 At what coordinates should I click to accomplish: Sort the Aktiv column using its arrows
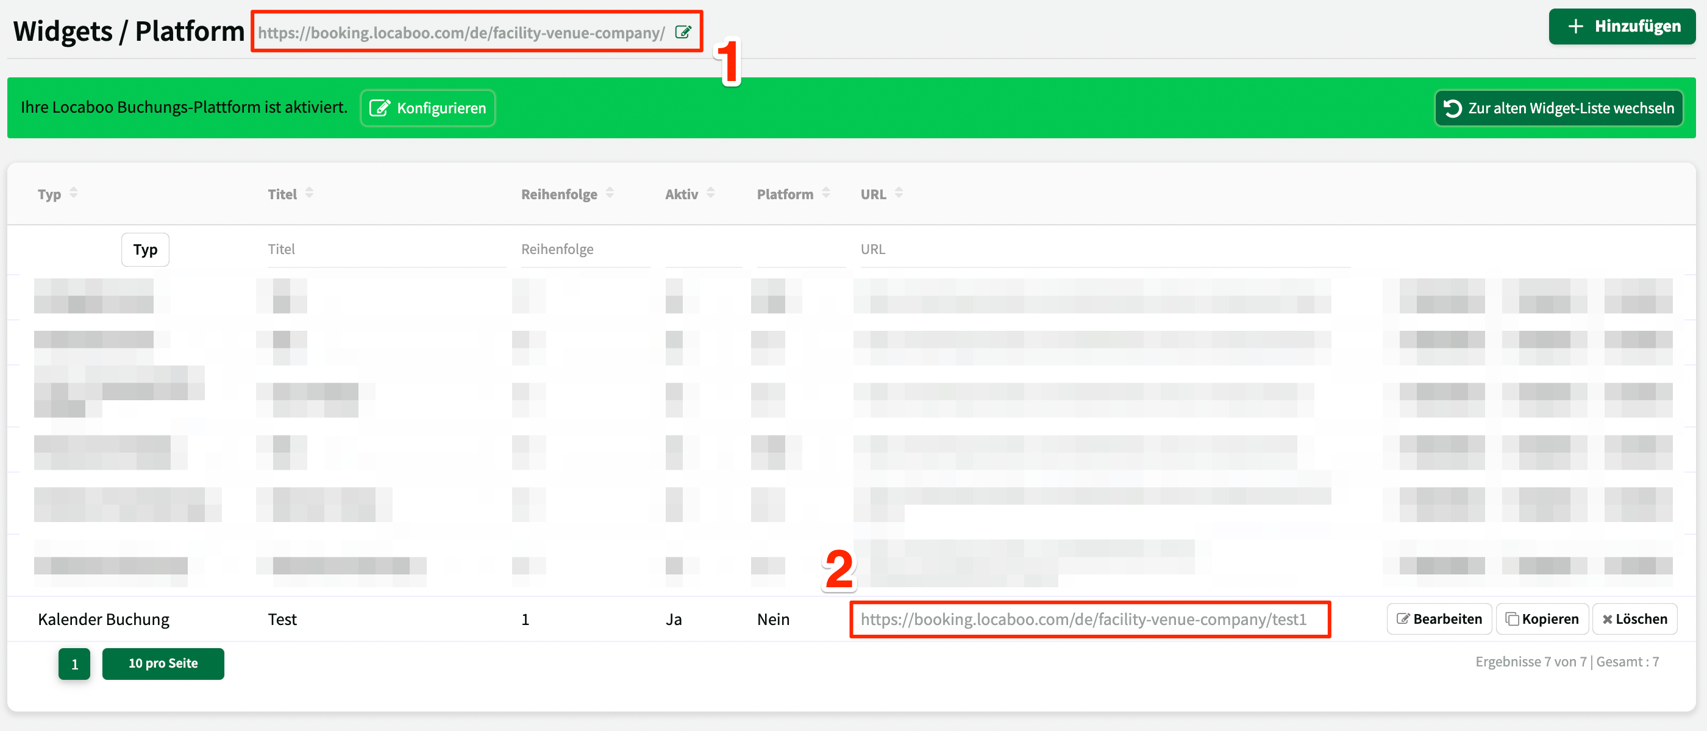coord(711,193)
